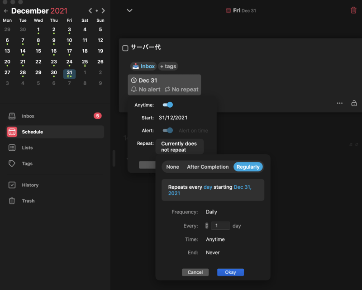Screen dimensions: 362x290
Task: Click the red trash icon at top right
Action: (353, 10)
